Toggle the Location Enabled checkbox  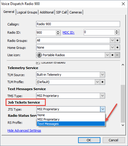38,63
